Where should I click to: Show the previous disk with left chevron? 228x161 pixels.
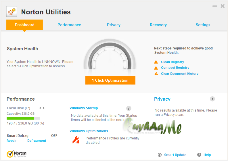40,108
